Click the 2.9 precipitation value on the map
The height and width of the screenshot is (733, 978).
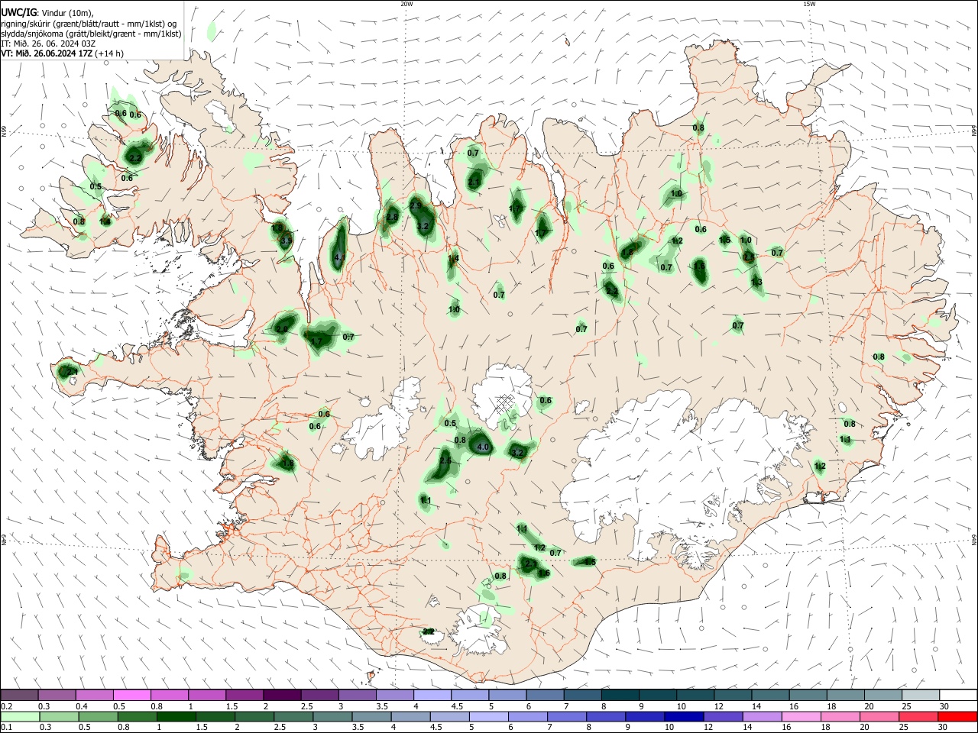click(416, 206)
